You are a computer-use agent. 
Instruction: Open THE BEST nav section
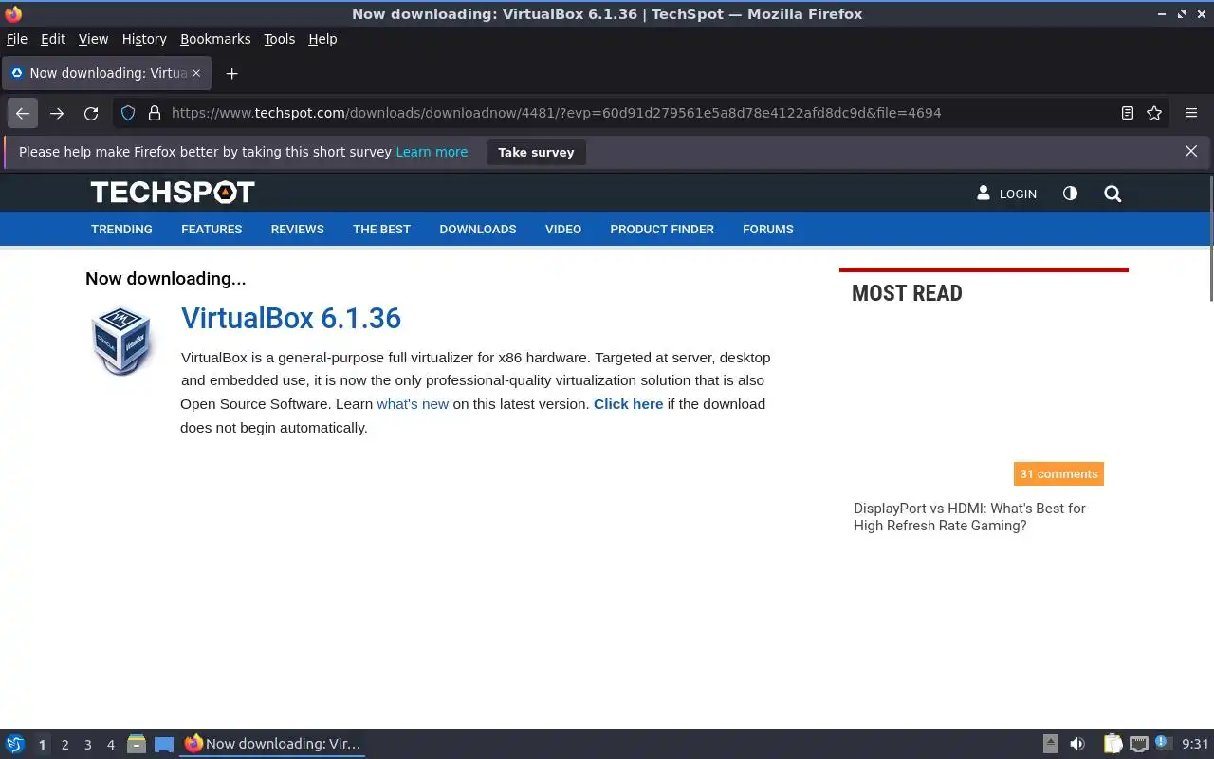381,229
